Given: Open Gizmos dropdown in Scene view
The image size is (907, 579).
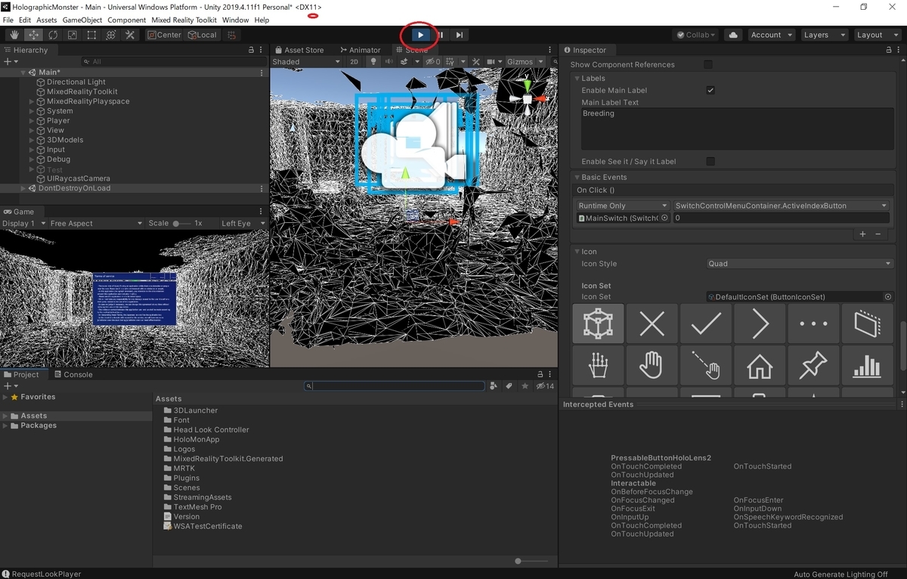Looking at the screenshot, I should click(x=525, y=62).
